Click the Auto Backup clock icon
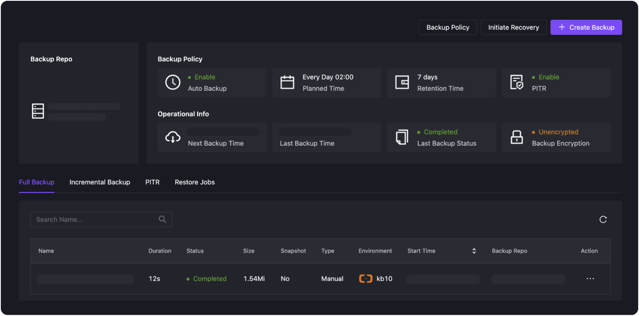The image size is (639, 316). [x=173, y=83]
